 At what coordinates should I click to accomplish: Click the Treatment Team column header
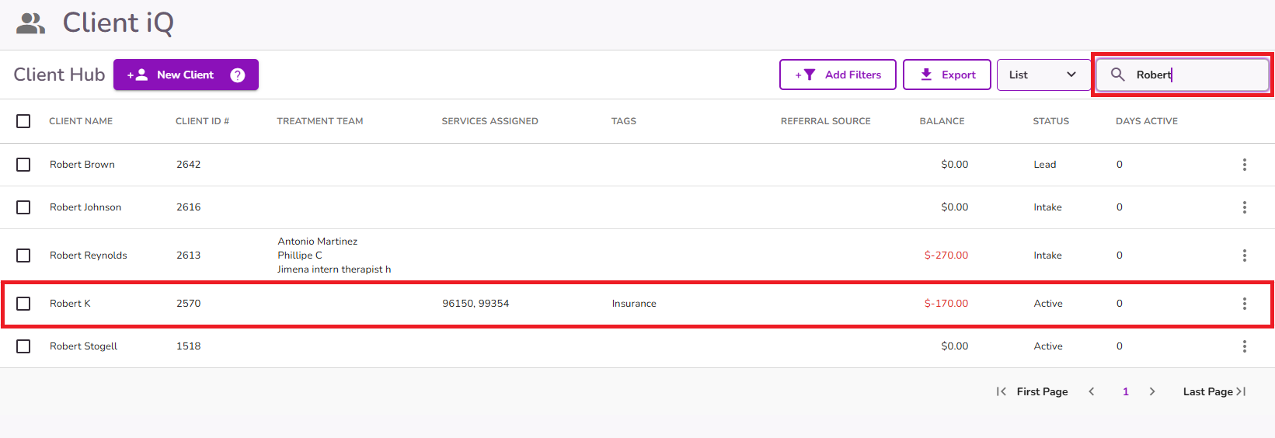click(x=320, y=121)
